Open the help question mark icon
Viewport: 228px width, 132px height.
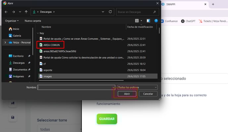click(x=156, y=21)
